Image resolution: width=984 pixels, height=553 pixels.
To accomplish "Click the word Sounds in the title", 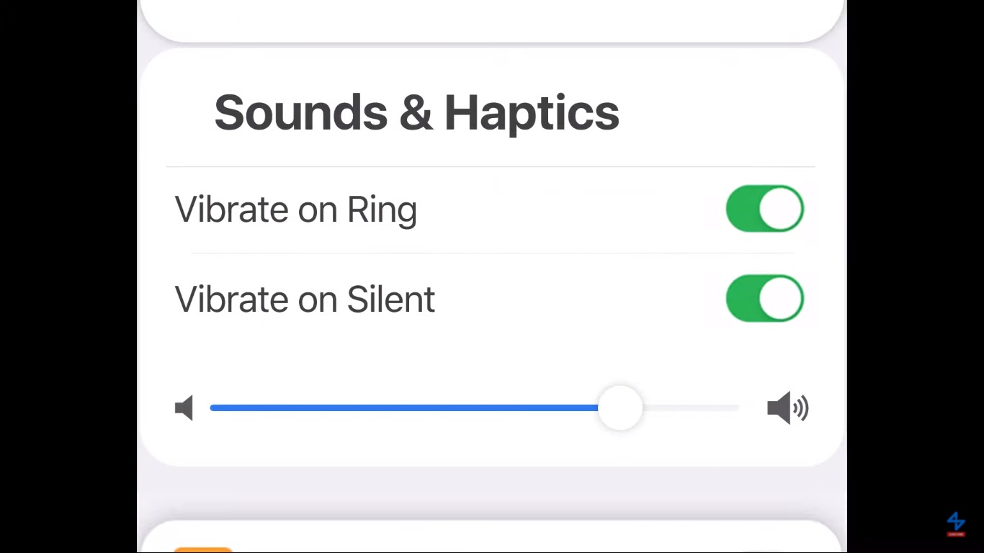I will tap(300, 113).
